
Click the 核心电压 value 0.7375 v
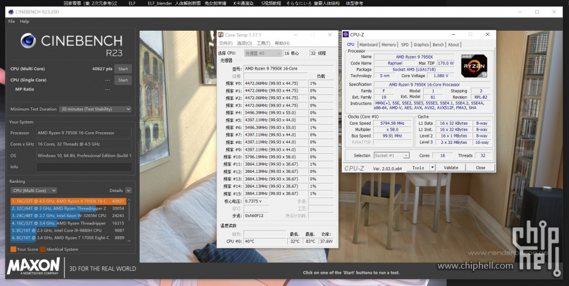[256, 201]
